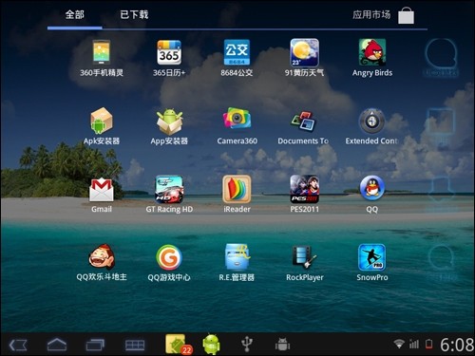Open the Gmail app
The width and height of the screenshot is (475, 356).
[102, 195]
